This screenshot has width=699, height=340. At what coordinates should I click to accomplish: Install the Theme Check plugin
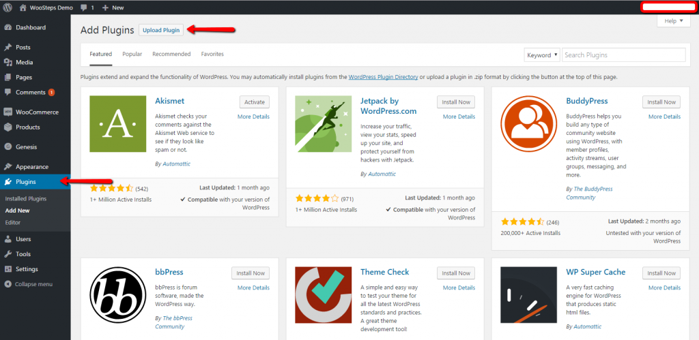[456, 273]
